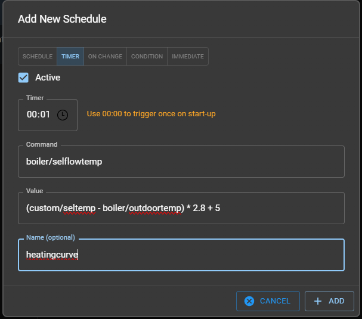Open the clock time picker icon
This screenshot has height=319, width=362.
63,114
